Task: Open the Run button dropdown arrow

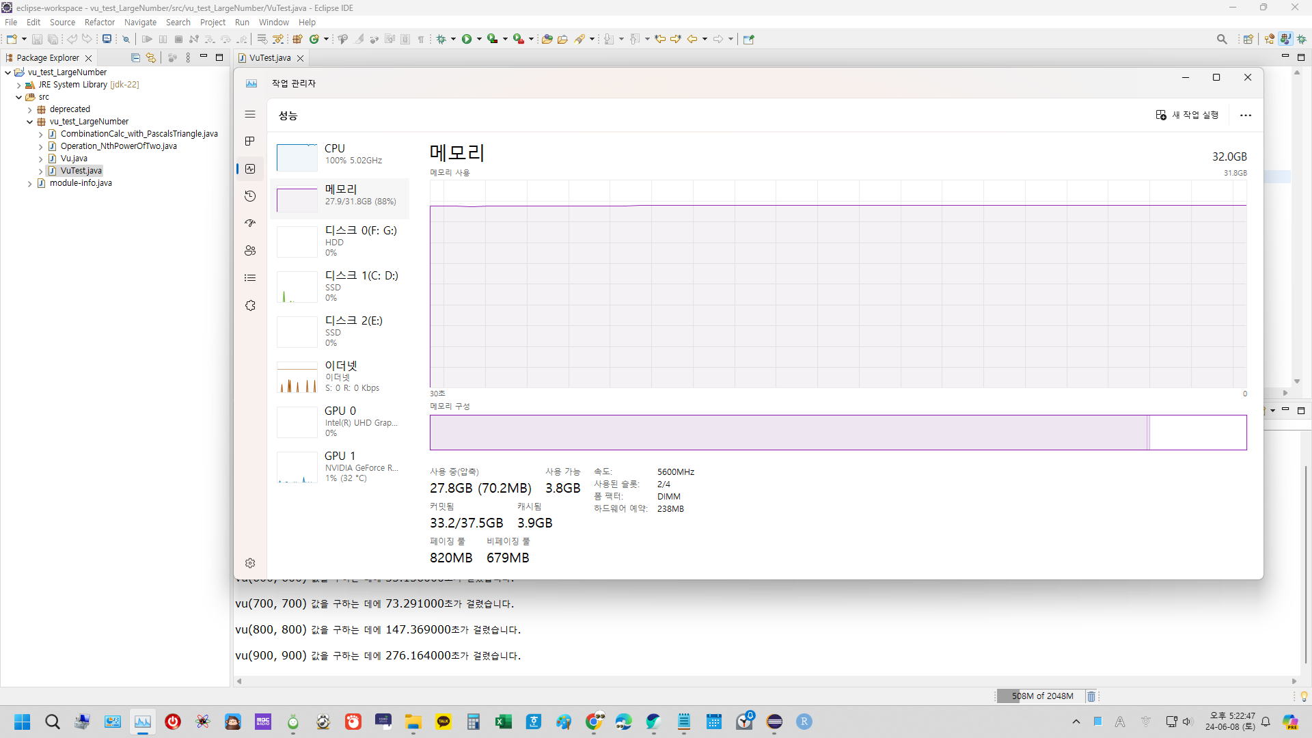Action: [x=479, y=39]
